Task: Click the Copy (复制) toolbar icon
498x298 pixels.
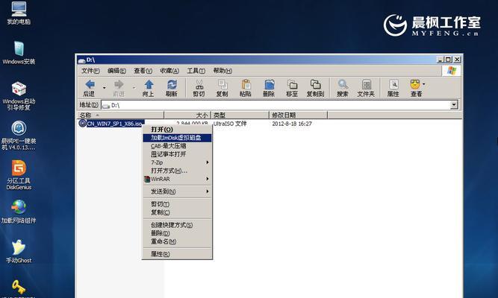Action: 222,84
